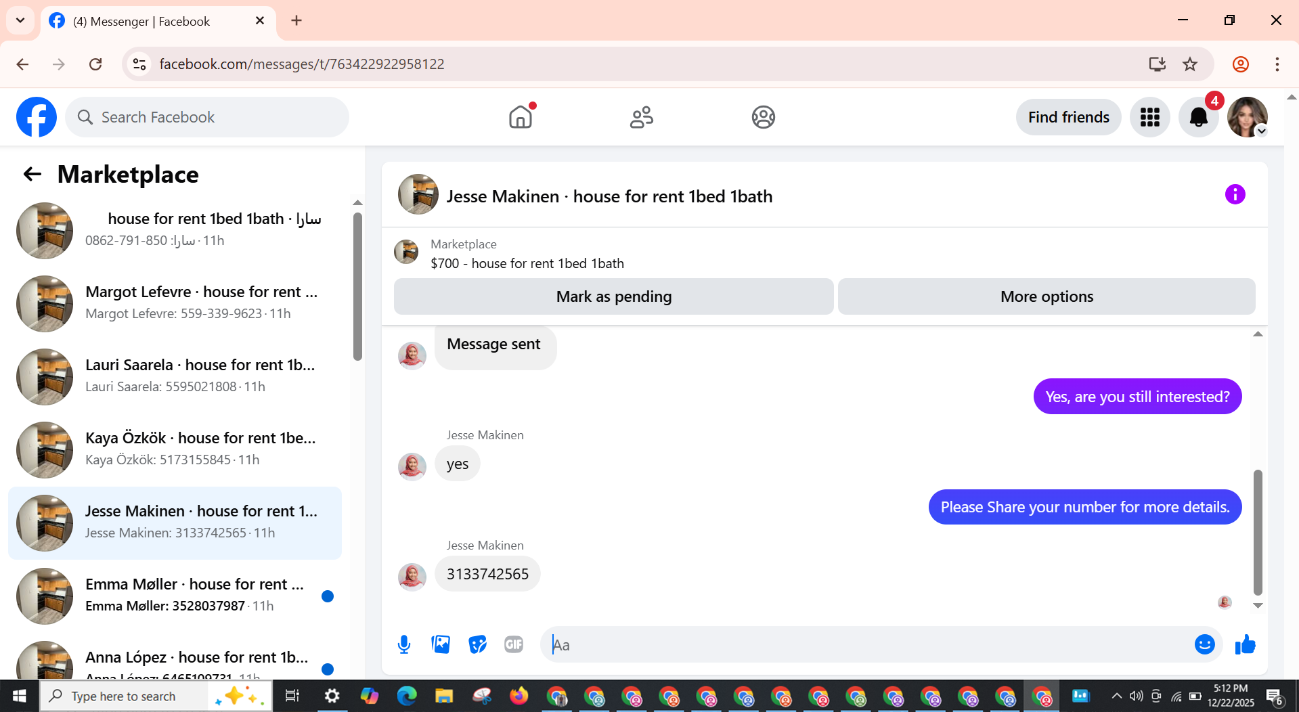The image size is (1299, 712).
Task: Click the address bar URL
Action: [302, 64]
